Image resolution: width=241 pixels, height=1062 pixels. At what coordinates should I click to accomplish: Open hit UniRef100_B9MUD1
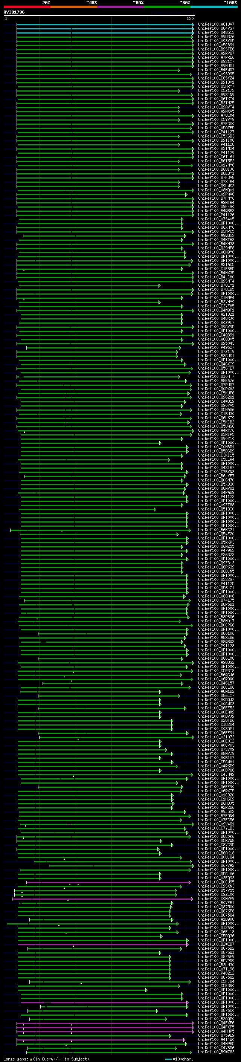pyautogui.click(x=216, y=66)
